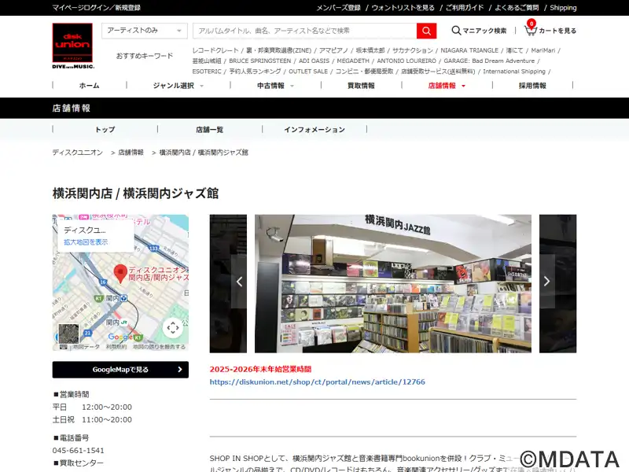Open マニアック検索 advanced search
This screenshot has height=472, width=629.
tap(479, 31)
